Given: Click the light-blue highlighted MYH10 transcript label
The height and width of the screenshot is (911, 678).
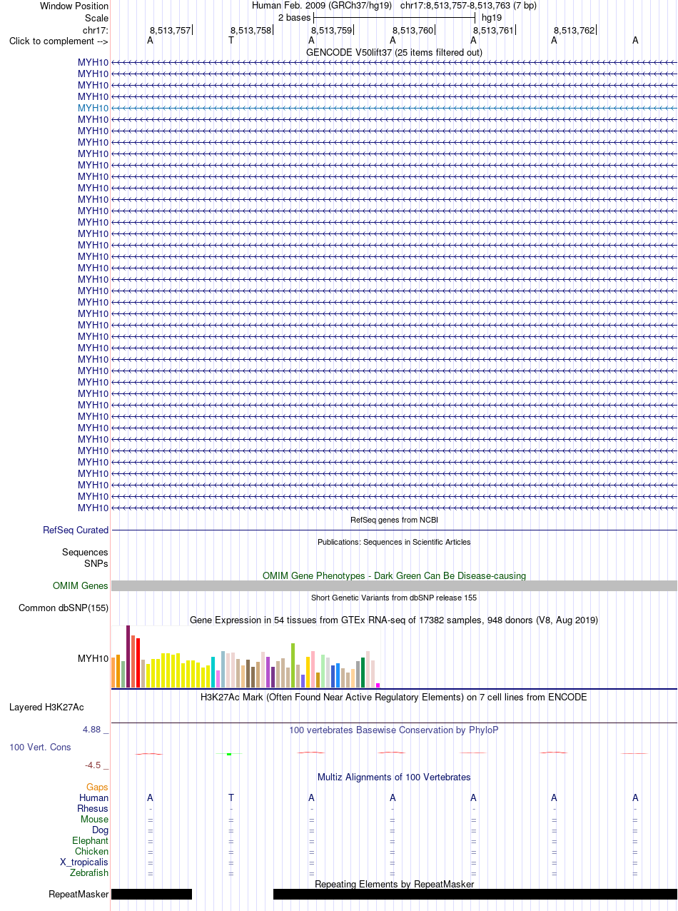Looking at the screenshot, I should [93, 108].
